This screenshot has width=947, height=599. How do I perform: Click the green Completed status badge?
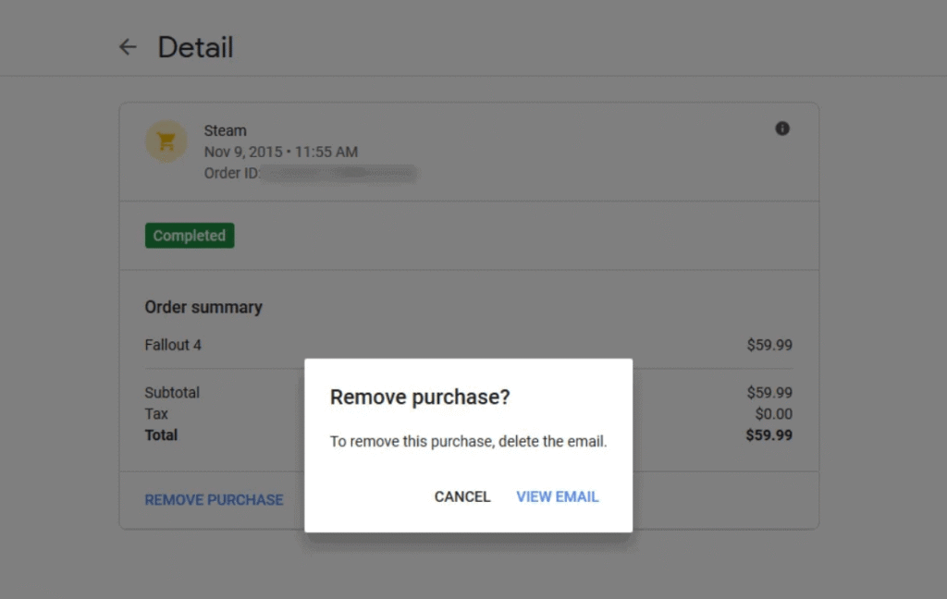click(190, 236)
